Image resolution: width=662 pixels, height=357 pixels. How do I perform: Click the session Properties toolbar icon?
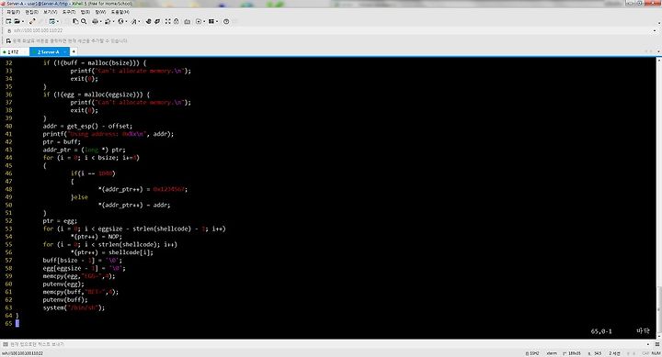[51, 21]
